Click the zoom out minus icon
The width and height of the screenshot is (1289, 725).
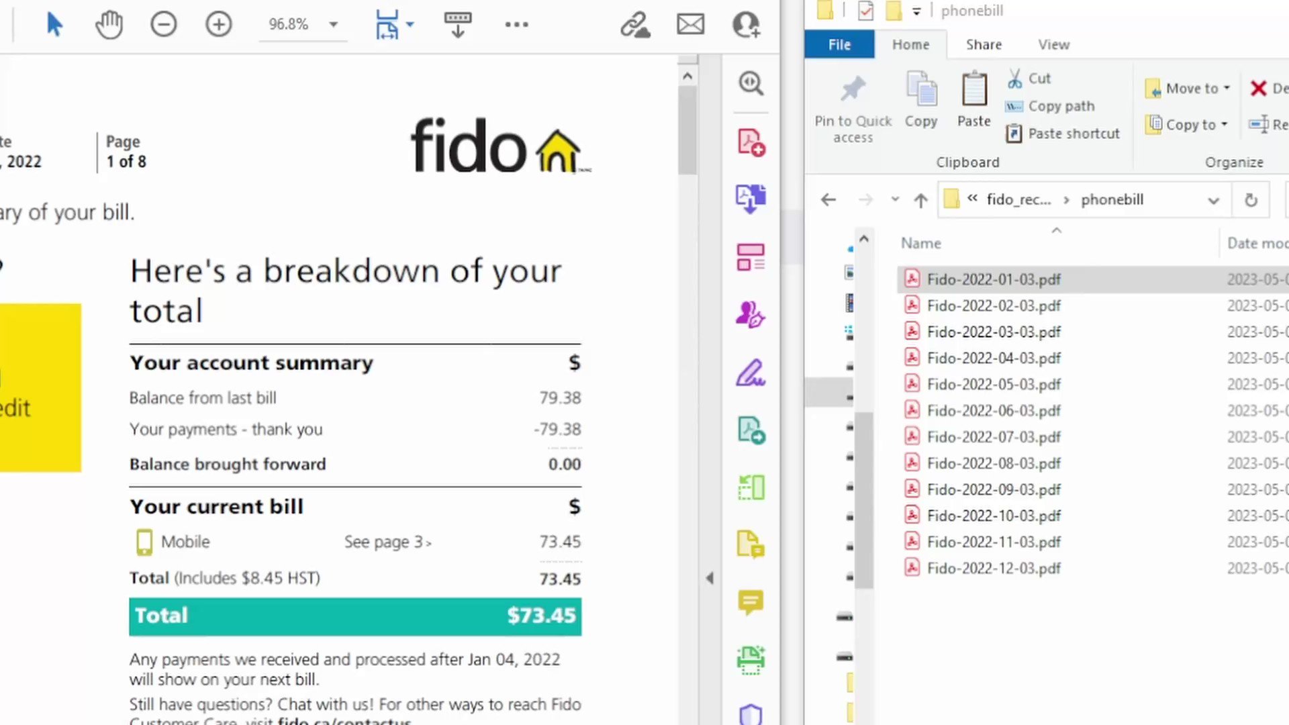(x=163, y=25)
